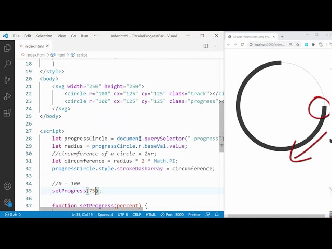Open the Go menu
Image resolution: width=332 pixels, height=249 pixels.
click(x=73, y=36)
